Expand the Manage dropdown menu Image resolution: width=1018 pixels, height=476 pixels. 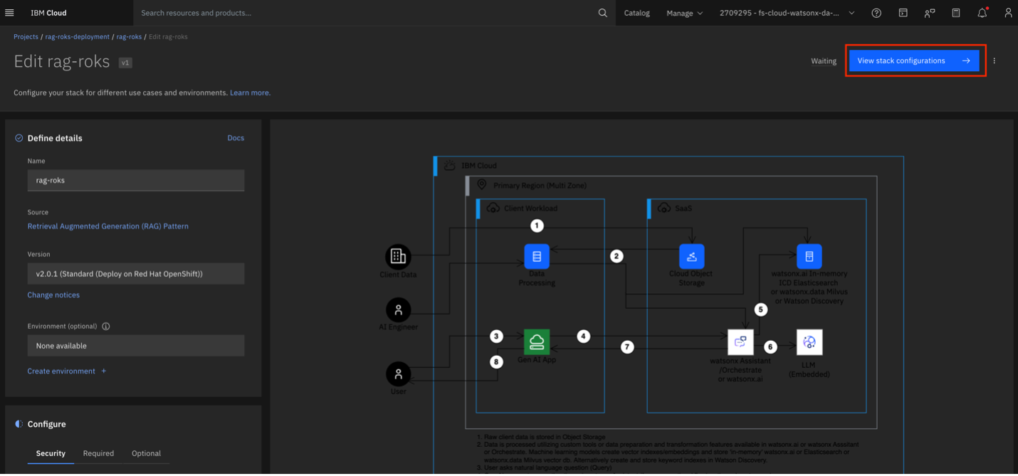684,13
